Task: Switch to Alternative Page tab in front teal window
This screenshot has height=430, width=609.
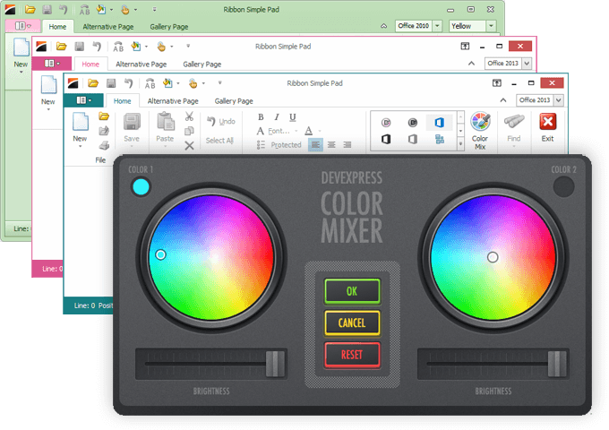Action: (172, 101)
